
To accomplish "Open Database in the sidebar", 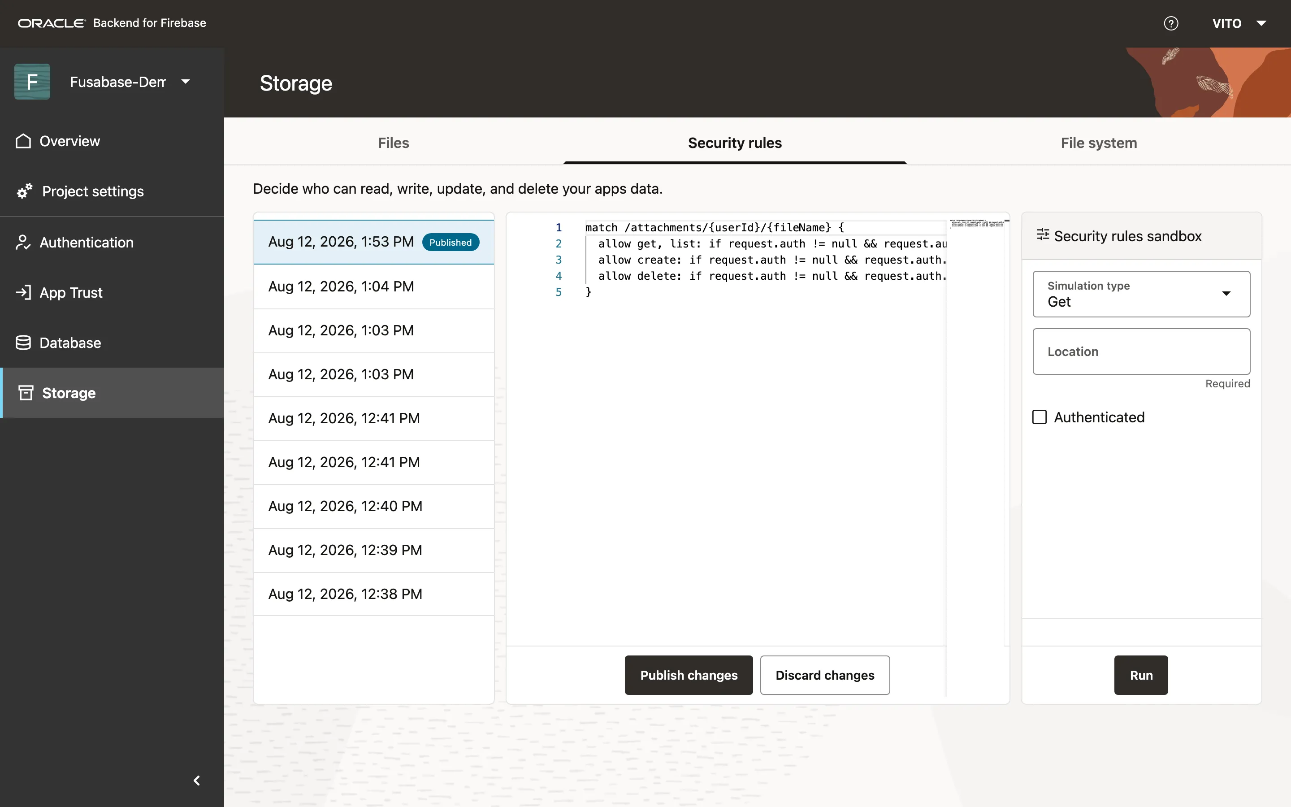I will [112, 343].
